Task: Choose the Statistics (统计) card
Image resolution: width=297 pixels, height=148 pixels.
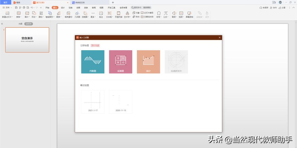Action: coord(148,62)
